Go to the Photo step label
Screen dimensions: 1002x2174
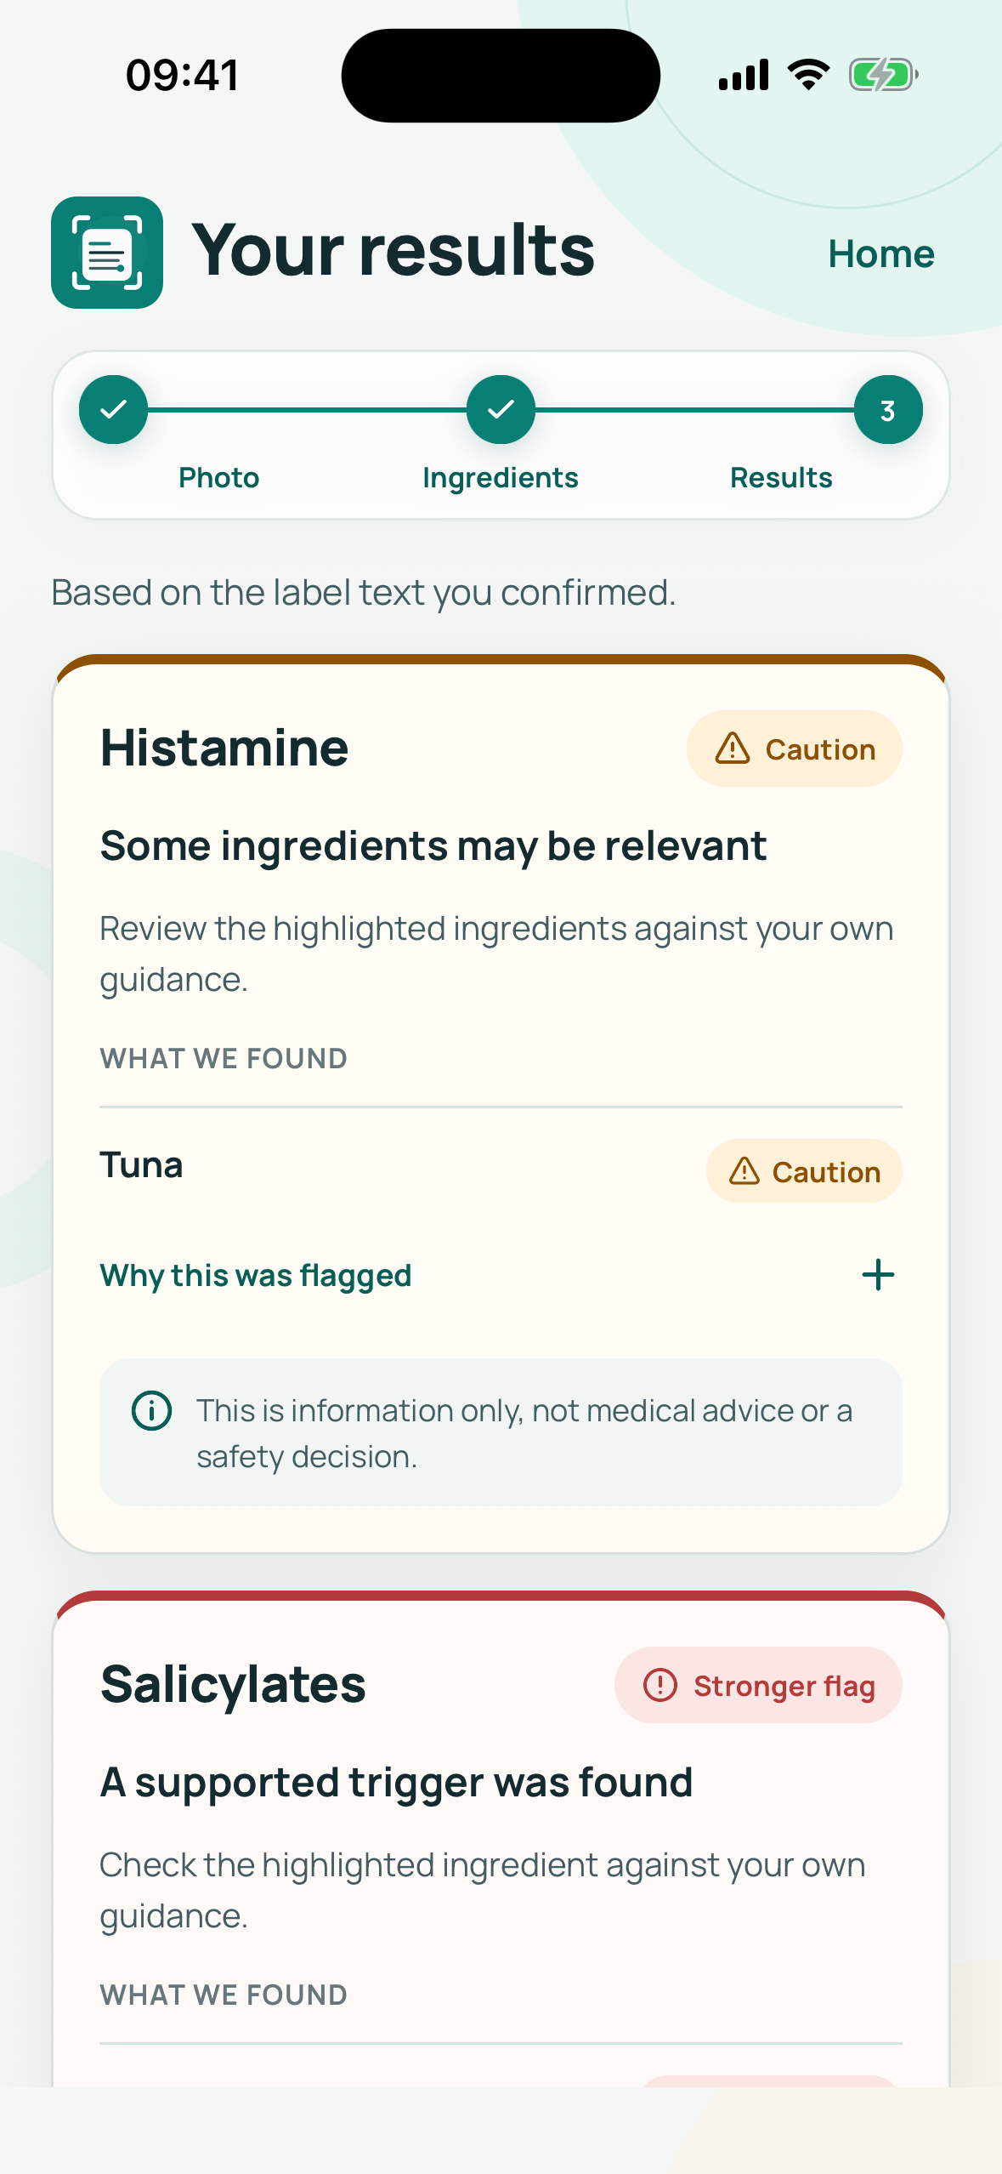pos(218,478)
